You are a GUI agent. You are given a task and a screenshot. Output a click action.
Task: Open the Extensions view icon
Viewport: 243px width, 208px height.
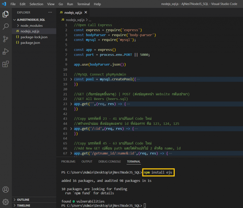point(5,64)
